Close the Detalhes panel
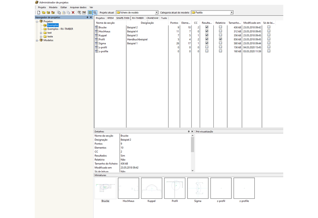The width and height of the screenshot is (318, 218). pyautogui.click(x=192, y=132)
